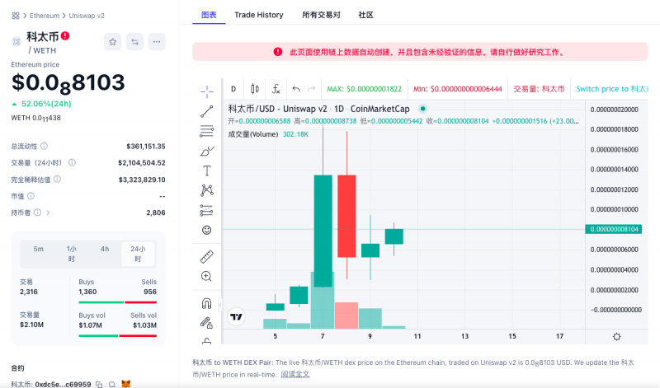Viewport: 660px width, 388px height.
Task: Click the undo arrow in chart toolbar
Action: click(296, 89)
